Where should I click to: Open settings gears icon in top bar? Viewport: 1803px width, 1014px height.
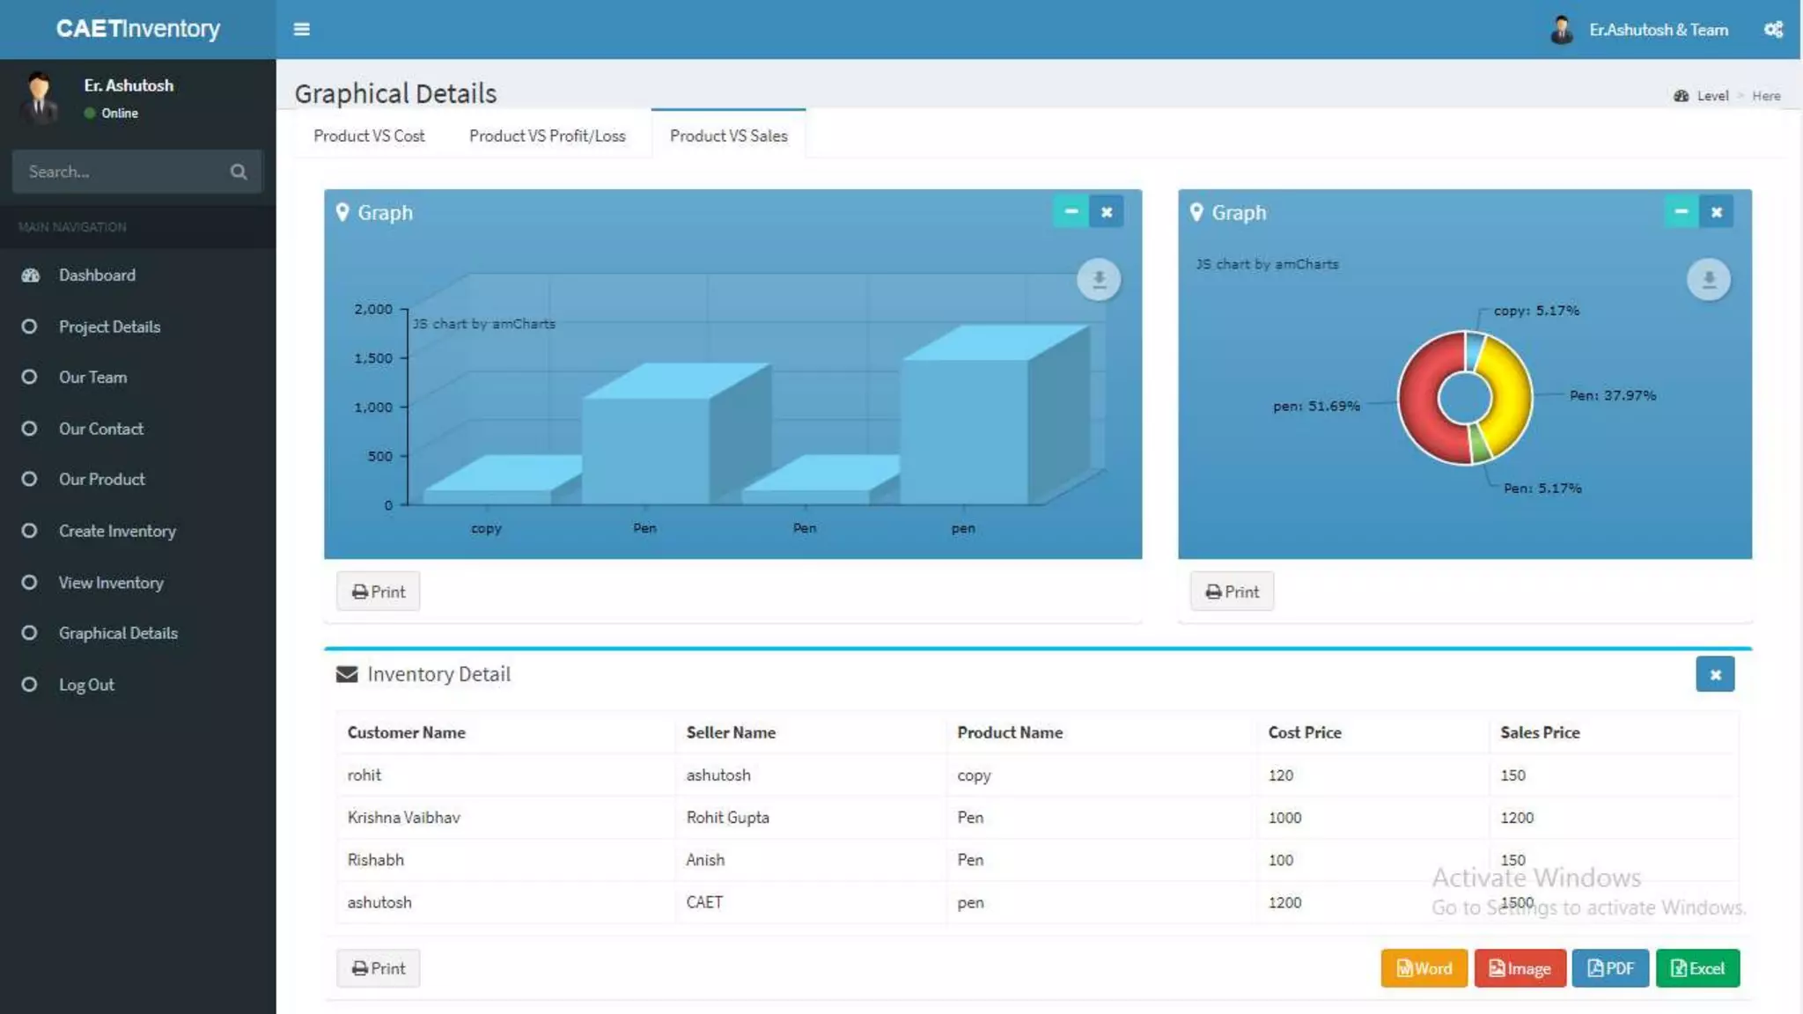(x=1773, y=29)
